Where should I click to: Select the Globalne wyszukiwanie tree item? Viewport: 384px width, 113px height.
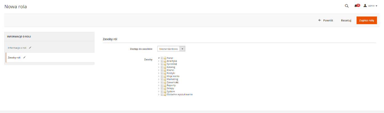179,94
